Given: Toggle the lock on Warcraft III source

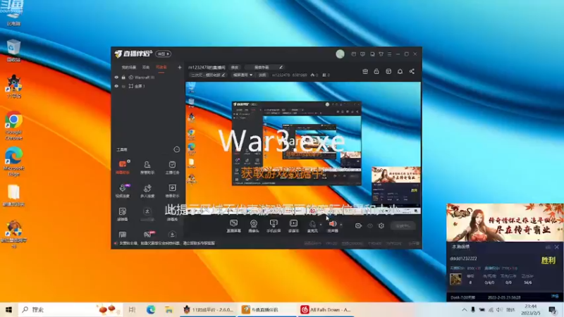Looking at the screenshot, I should coord(123,77).
